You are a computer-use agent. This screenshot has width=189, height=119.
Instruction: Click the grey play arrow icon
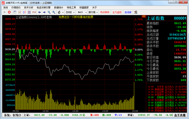[5, 12]
